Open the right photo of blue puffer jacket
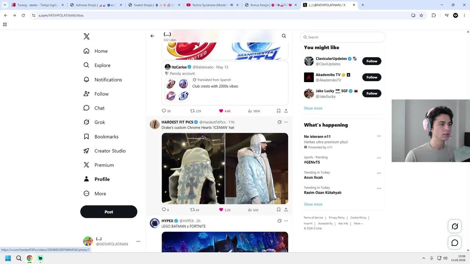Viewport: 470px width, 264px height. 257,169
